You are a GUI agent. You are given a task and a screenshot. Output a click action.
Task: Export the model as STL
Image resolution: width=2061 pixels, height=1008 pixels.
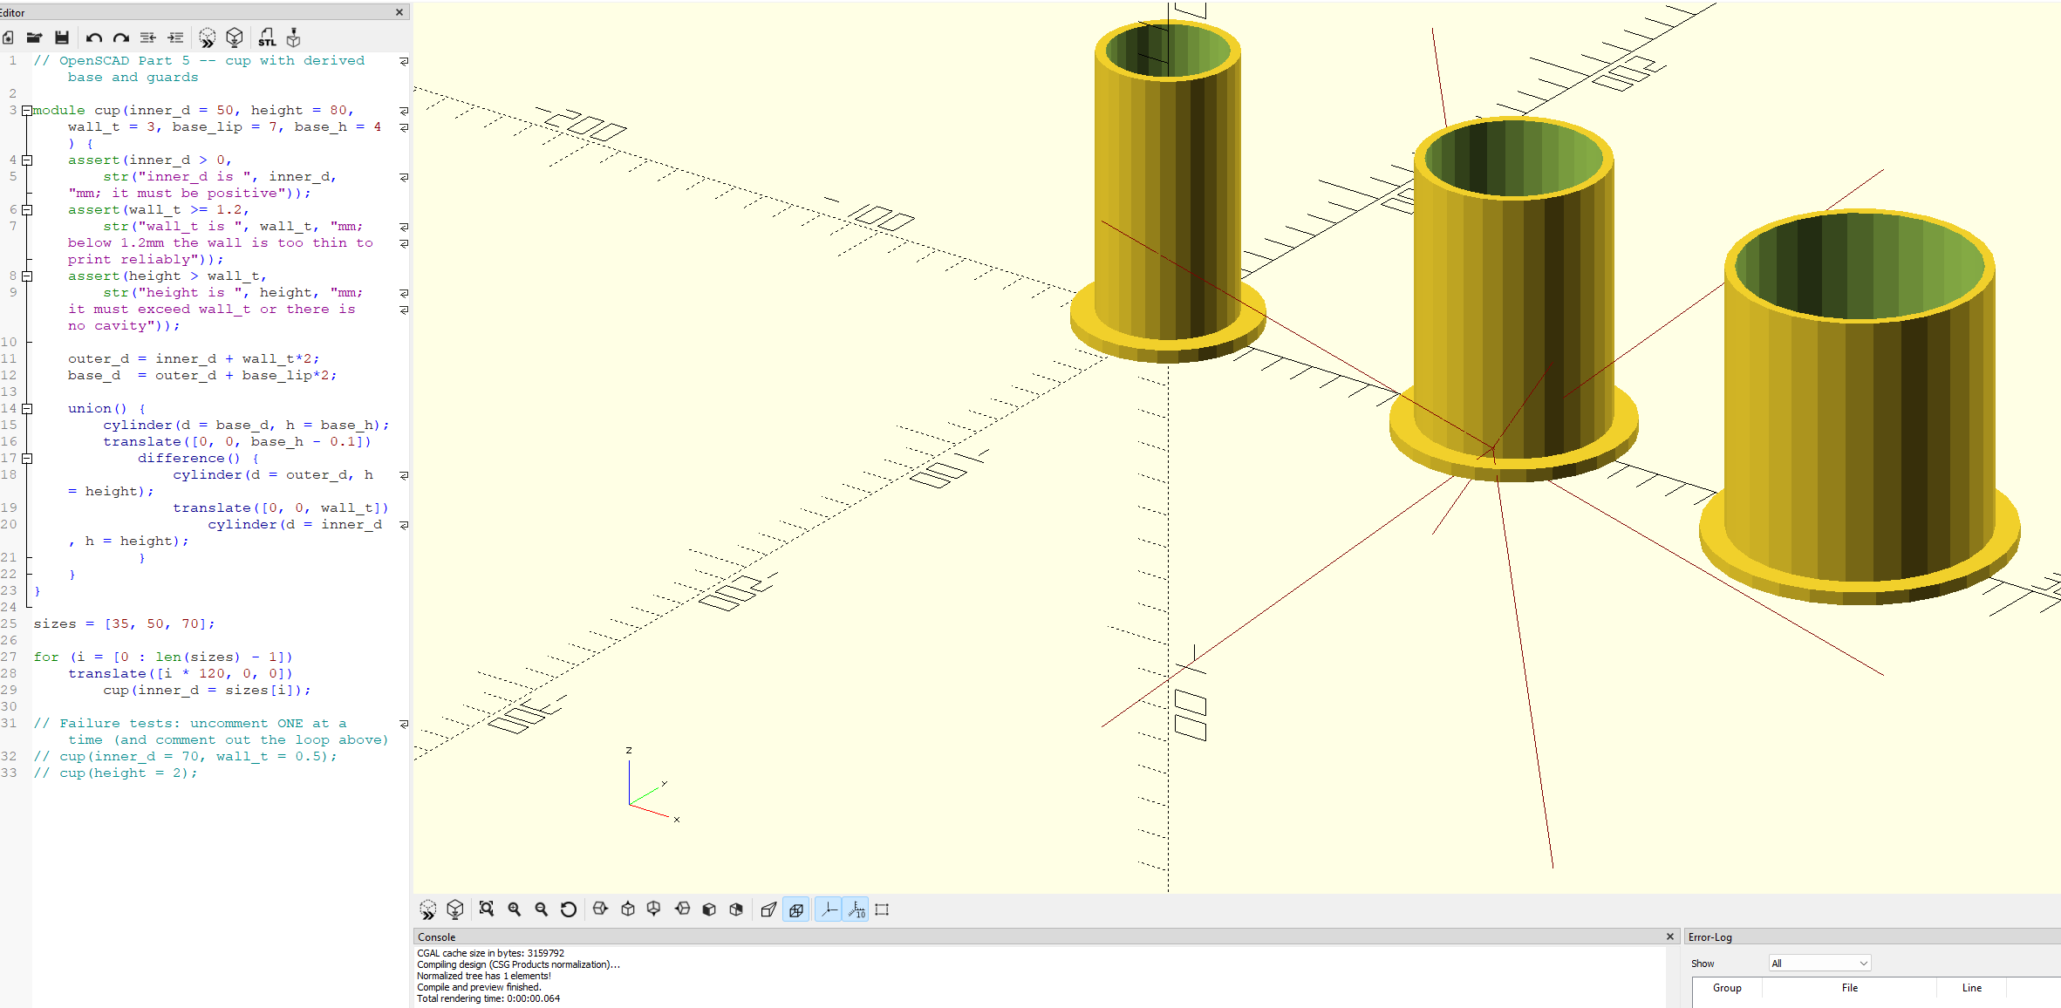267,37
